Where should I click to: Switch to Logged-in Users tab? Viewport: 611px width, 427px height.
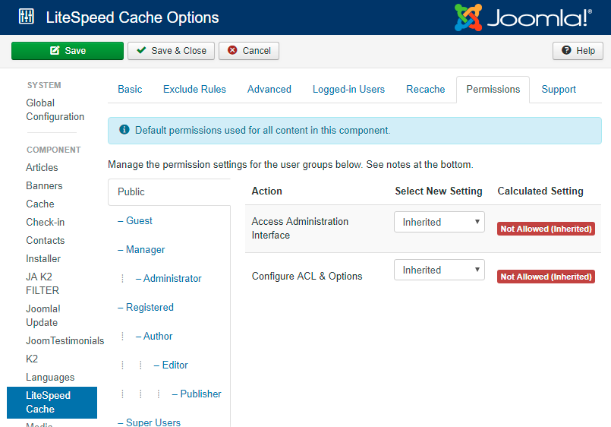tap(348, 90)
